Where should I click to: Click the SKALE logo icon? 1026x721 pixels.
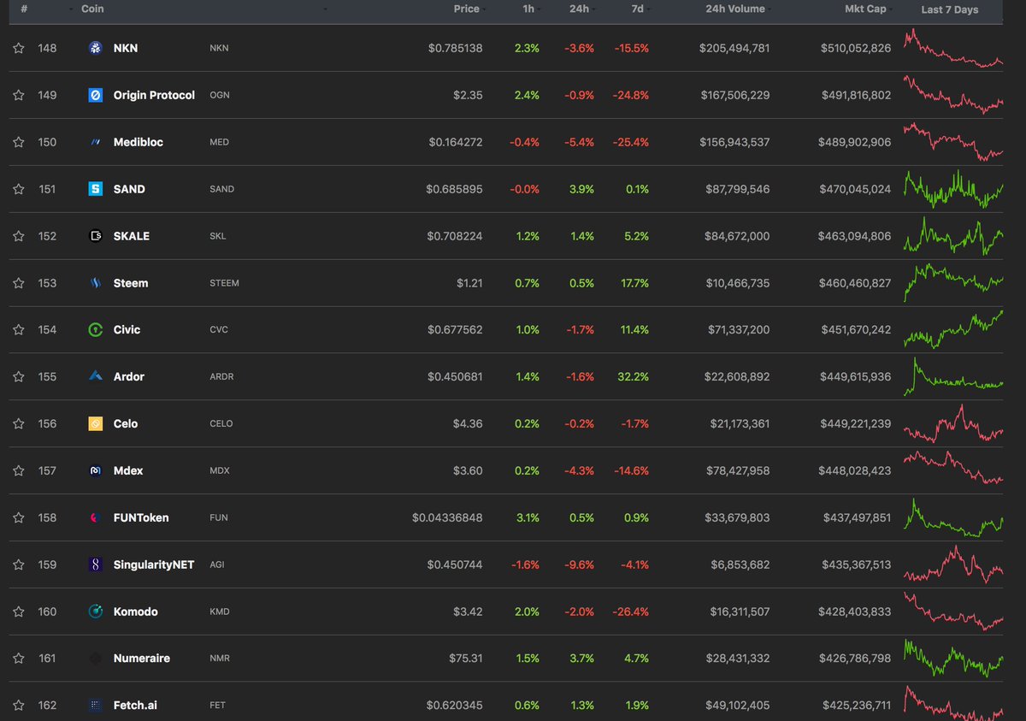pyautogui.click(x=96, y=236)
